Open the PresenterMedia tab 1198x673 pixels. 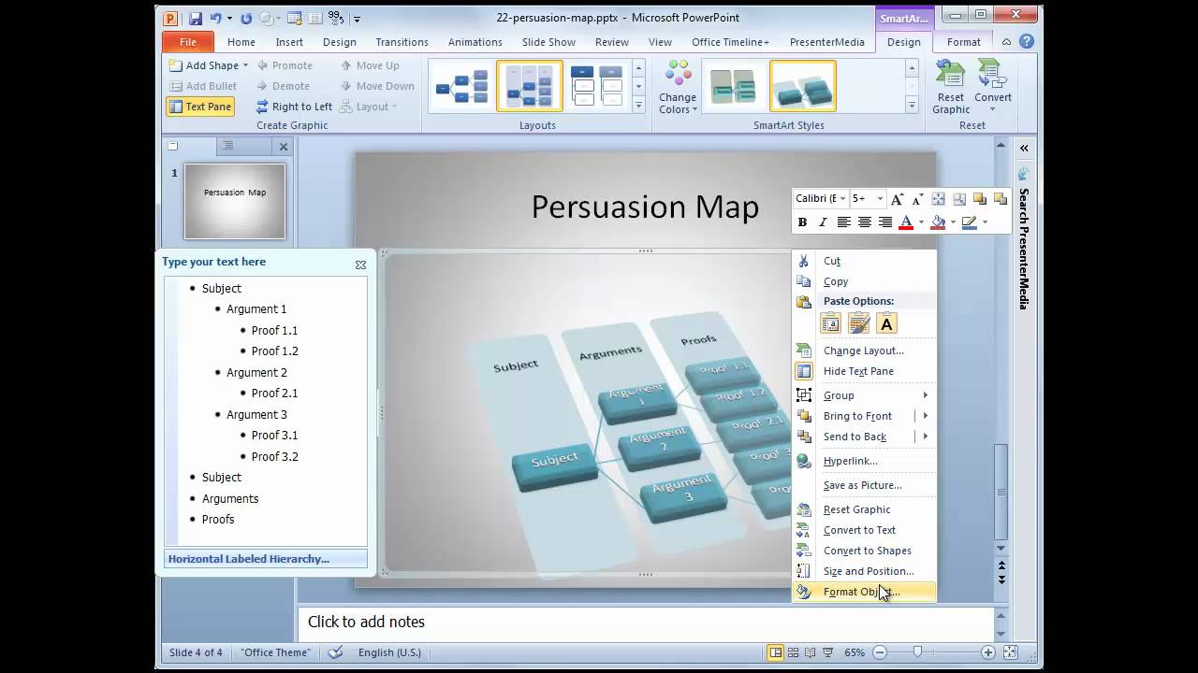click(x=826, y=42)
